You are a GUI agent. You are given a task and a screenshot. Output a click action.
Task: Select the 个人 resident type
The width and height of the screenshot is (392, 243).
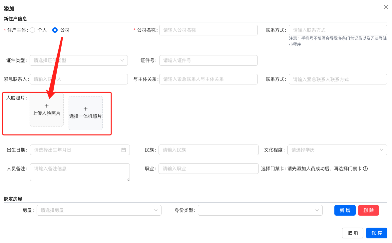click(32, 30)
